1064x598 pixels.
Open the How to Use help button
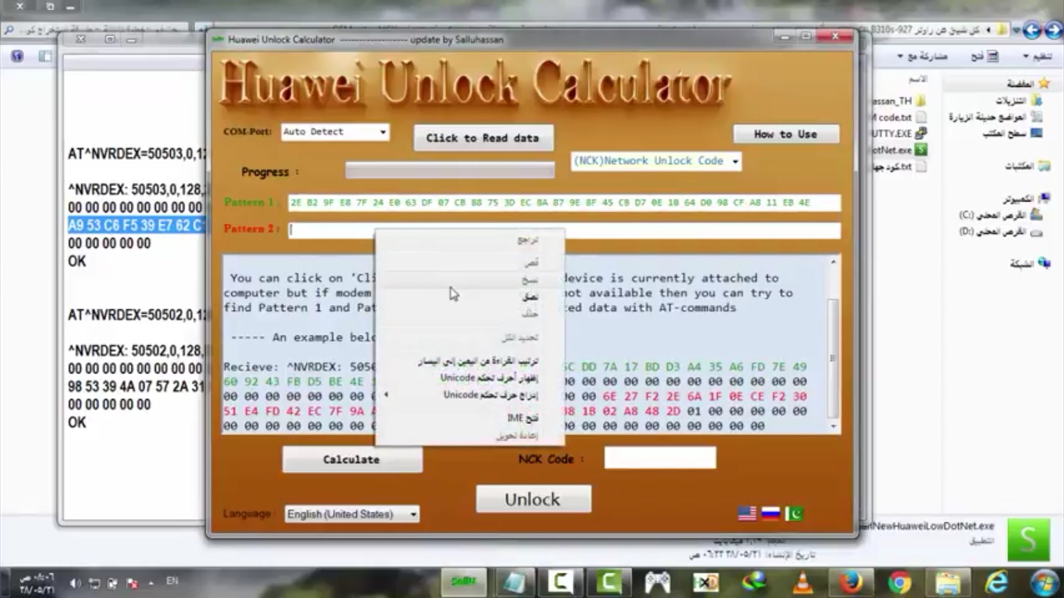tap(786, 134)
